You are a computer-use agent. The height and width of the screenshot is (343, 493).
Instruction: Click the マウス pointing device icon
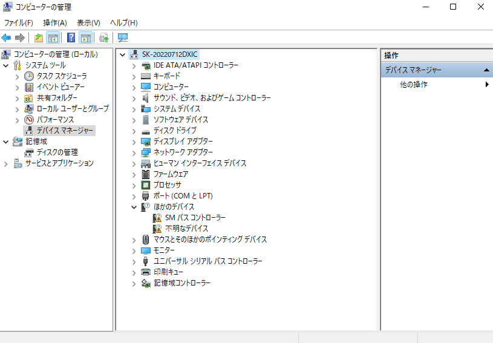(146, 240)
